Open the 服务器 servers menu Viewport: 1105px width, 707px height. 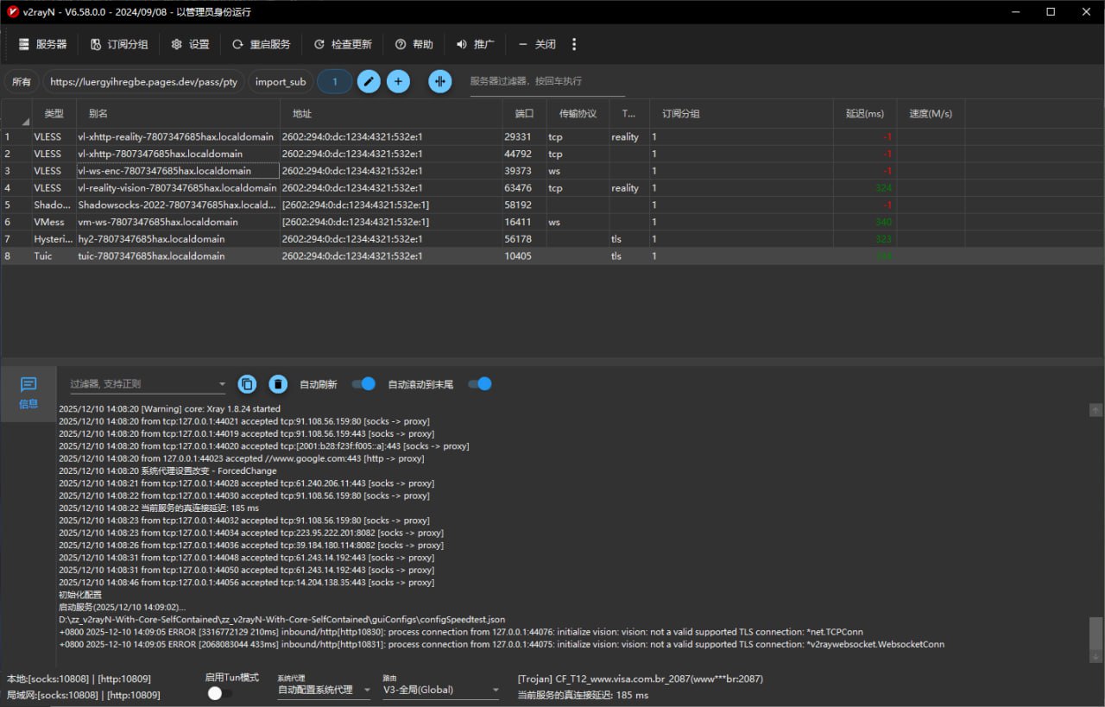coord(43,44)
